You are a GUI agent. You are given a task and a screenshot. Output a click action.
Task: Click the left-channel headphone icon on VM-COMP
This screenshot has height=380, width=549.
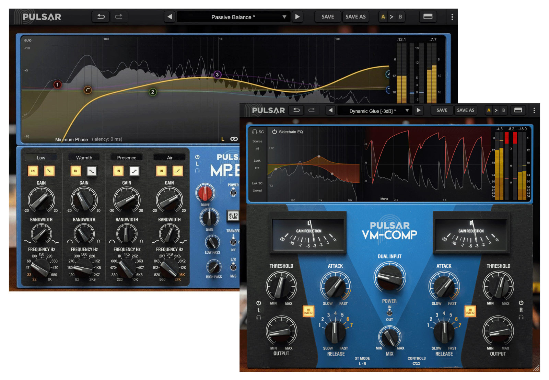[258, 318]
